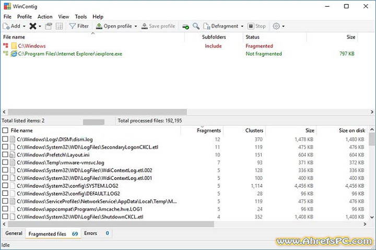This screenshot has height=250, width=376.
Task: Expand the Defragment dropdown arrow
Action: point(242,27)
